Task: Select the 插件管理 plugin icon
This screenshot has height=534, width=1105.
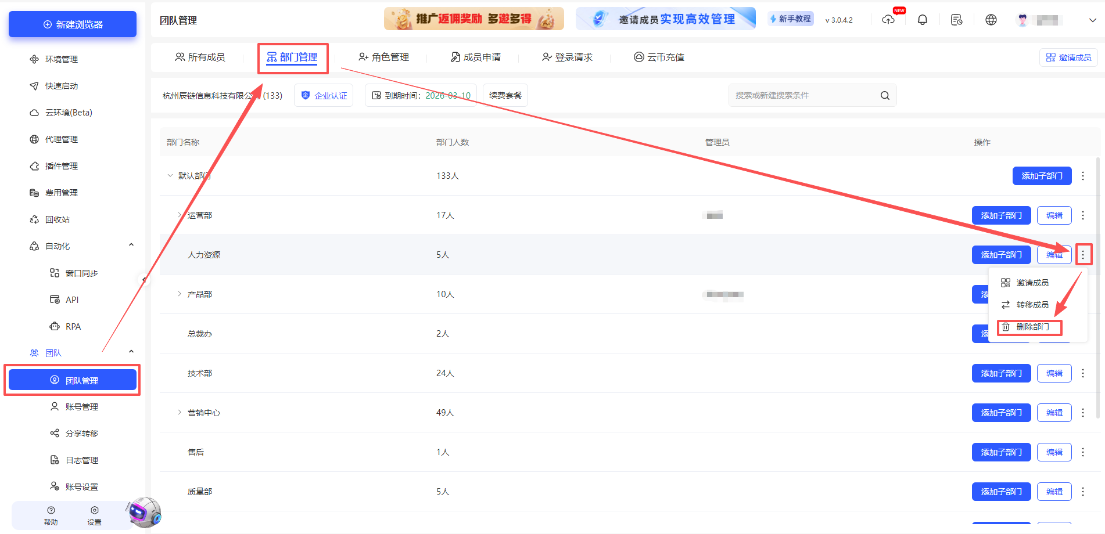Action: 59,165
